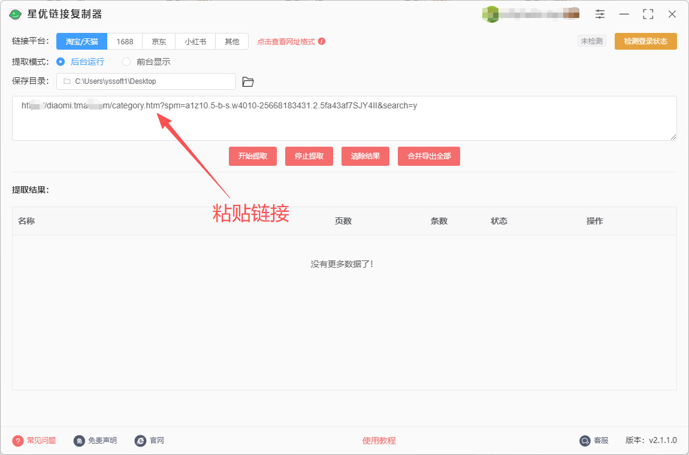Click the 没有更多数据了 message
The image size is (689, 455).
342,264
